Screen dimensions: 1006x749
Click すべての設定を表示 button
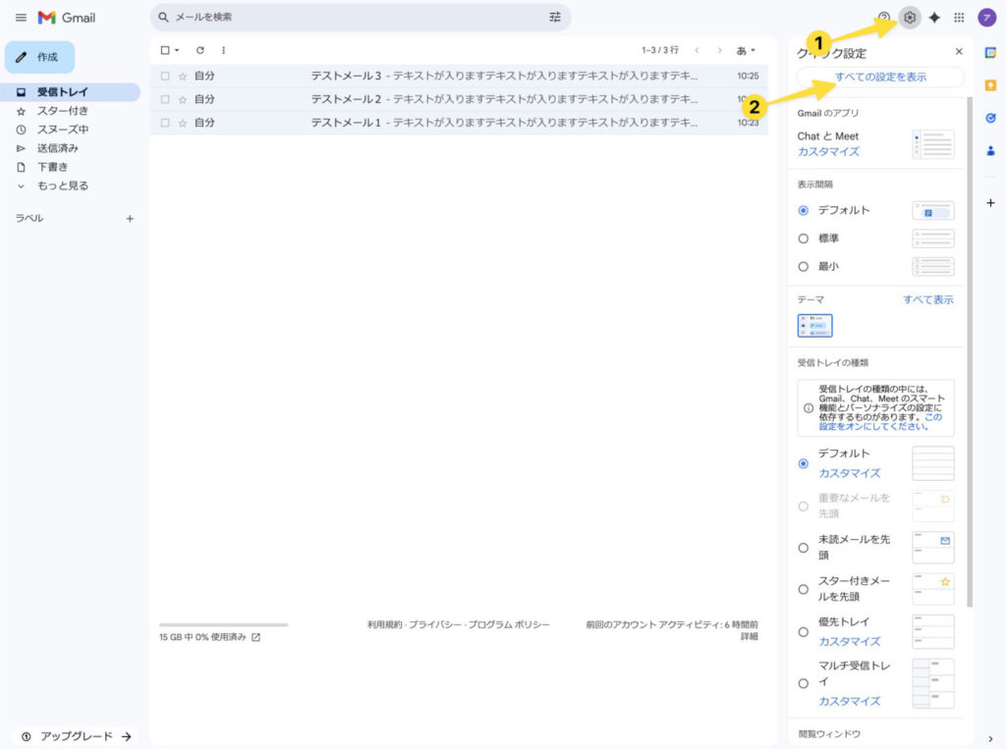point(880,77)
